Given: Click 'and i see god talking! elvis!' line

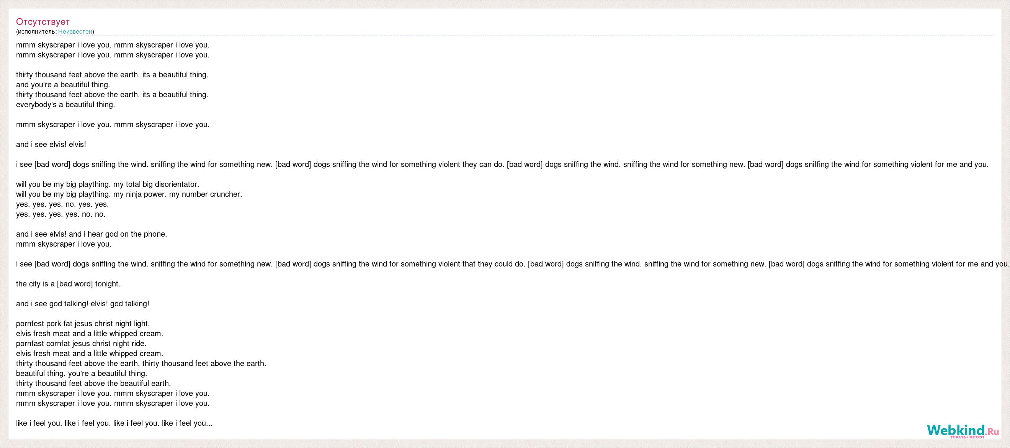Looking at the screenshot, I should (83, 304).
